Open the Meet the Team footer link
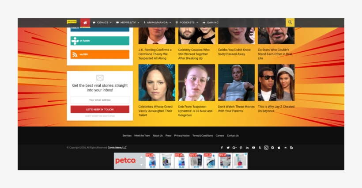362x188 pixels. [142, 135]
